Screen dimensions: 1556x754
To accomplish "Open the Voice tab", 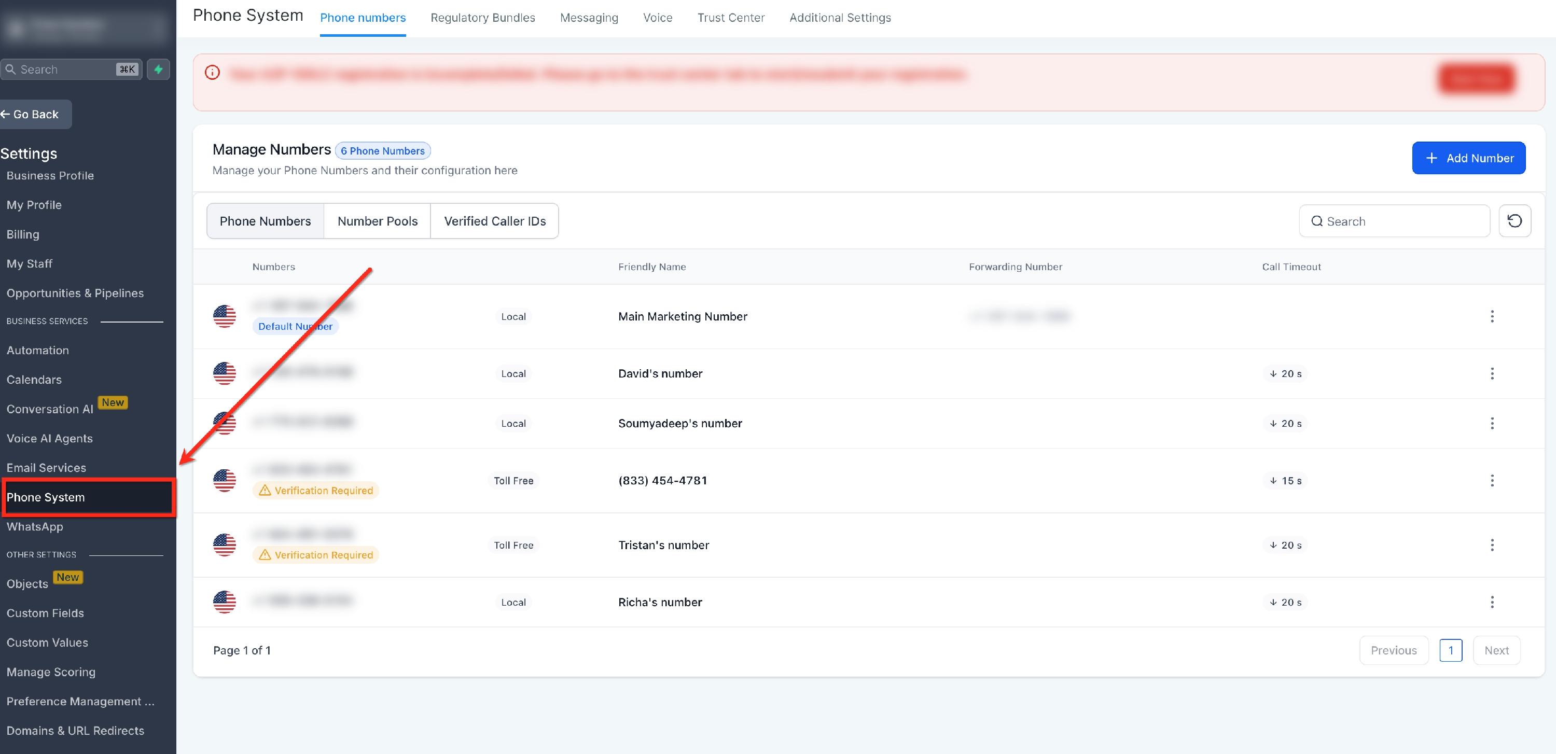I will tap(658, 18).
